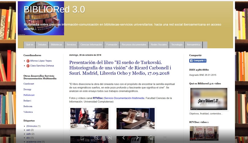248x143 pixels.
Task: Play the RTVDoc video 1 thumbnail
Action: click(x=204, y=133)
